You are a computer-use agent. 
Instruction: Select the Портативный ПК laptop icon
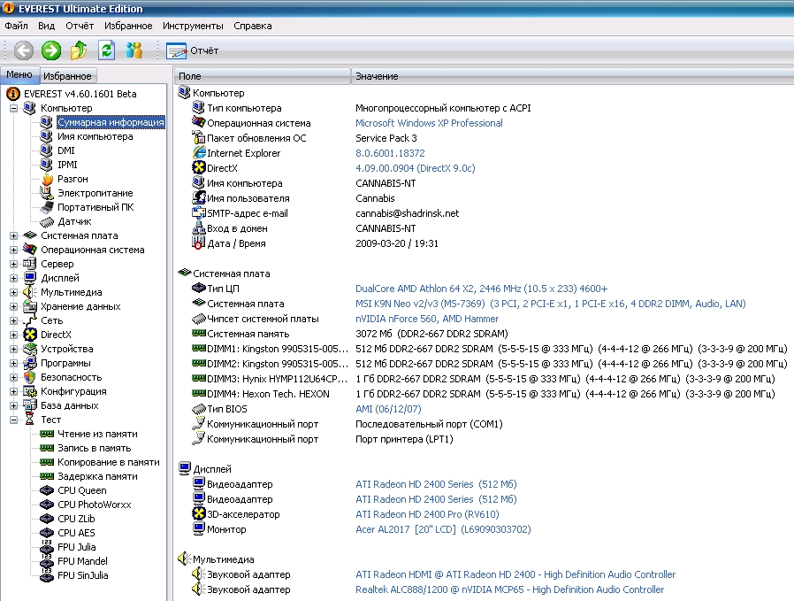pyautogui.click(x=47, y=207)
